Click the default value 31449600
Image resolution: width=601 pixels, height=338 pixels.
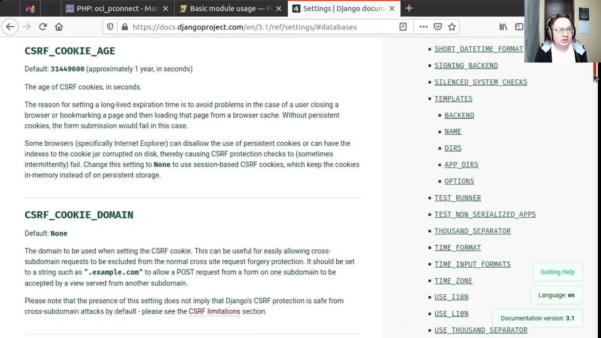pyautogui.click(x=67, y=69)
